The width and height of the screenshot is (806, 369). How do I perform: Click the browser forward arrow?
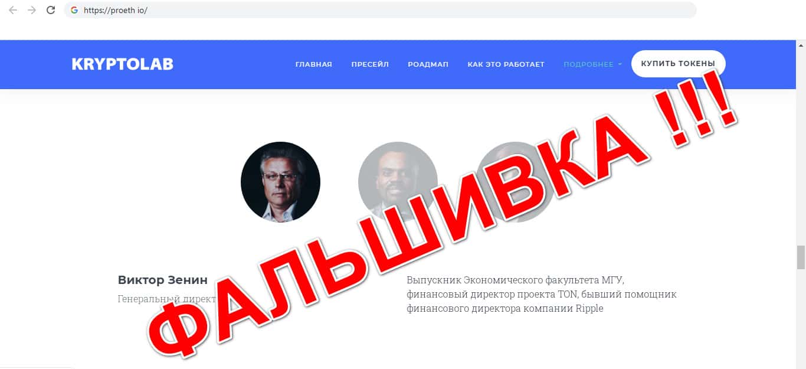32,10
